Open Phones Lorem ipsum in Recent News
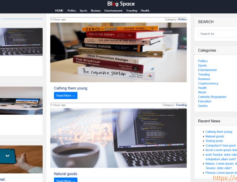This screenshot has height=182, width=237. point(221,173)
